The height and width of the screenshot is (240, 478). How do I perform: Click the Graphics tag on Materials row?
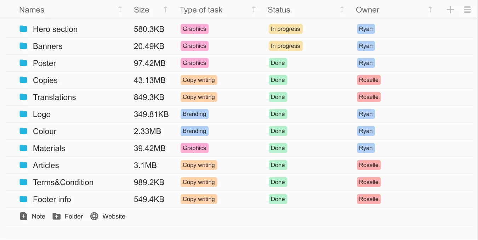(x=194, y=148)
